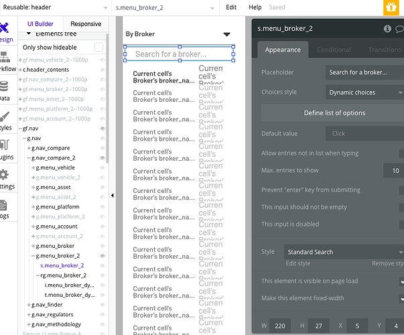This screenshot has width=404, height=335.
Task: Open the comment bubble icon in property editor
Action: click(400, 29)
